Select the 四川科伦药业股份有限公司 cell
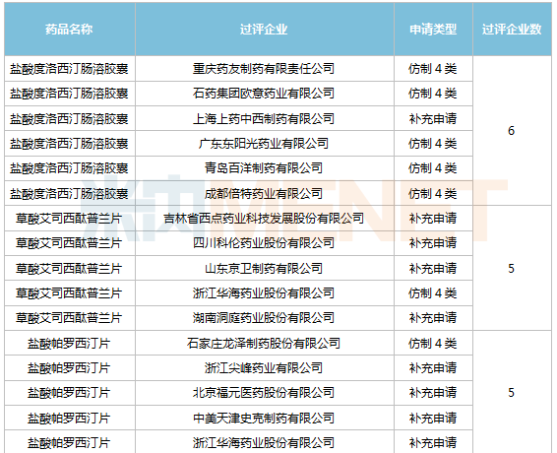Viewport: 557px width, 453px height. pyautogui.click(x=265, y=243)
